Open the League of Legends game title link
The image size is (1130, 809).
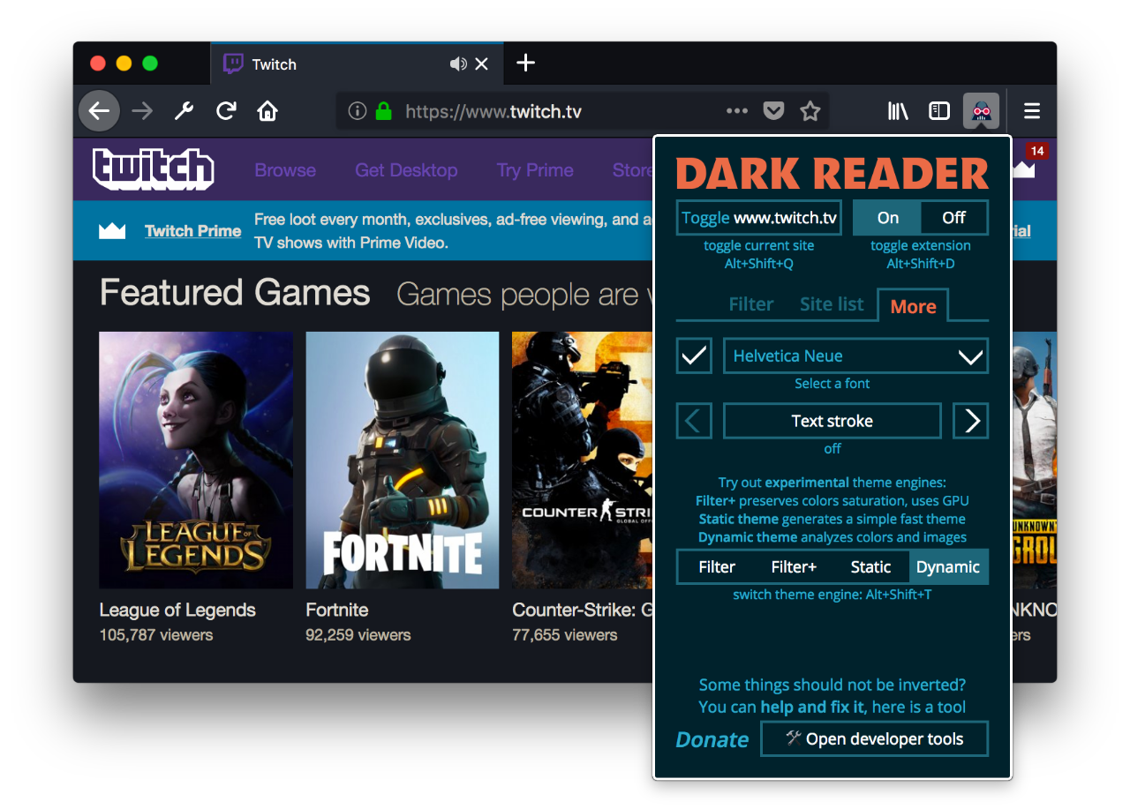click(177, 610)
